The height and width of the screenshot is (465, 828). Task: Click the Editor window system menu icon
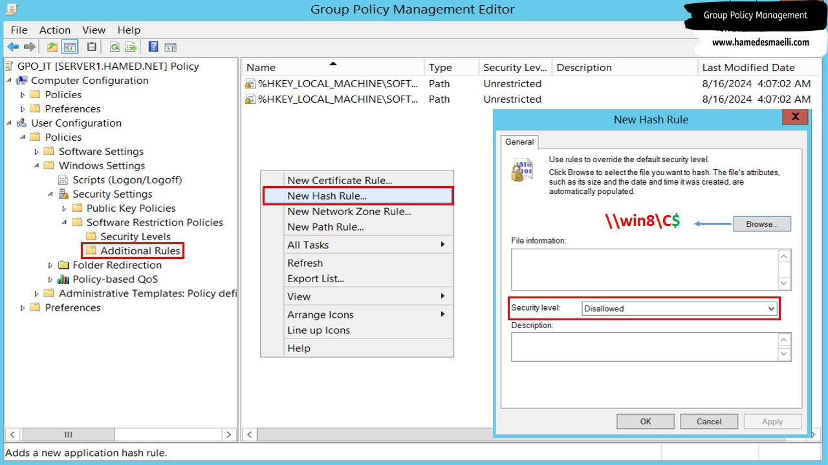(x=11, y=10)
